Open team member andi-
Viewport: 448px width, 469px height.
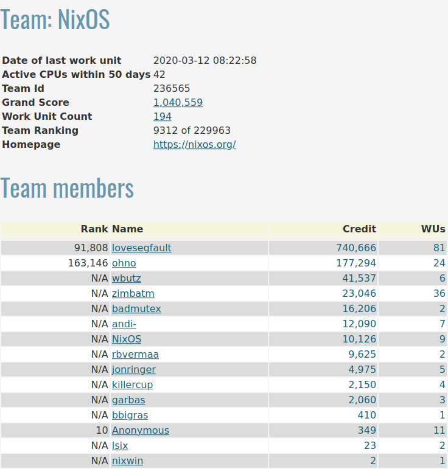[x=124, y=324]
